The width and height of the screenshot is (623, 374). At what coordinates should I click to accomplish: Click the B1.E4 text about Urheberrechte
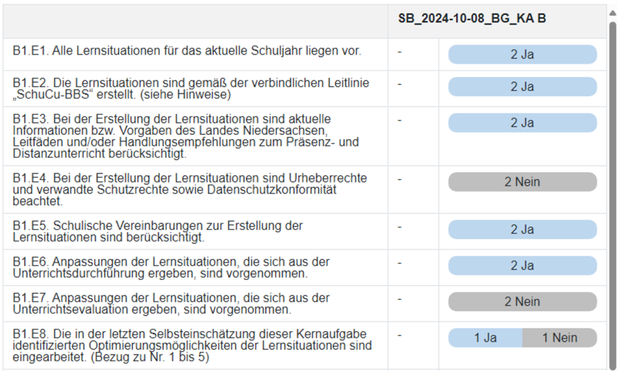[x=189, y=189]
